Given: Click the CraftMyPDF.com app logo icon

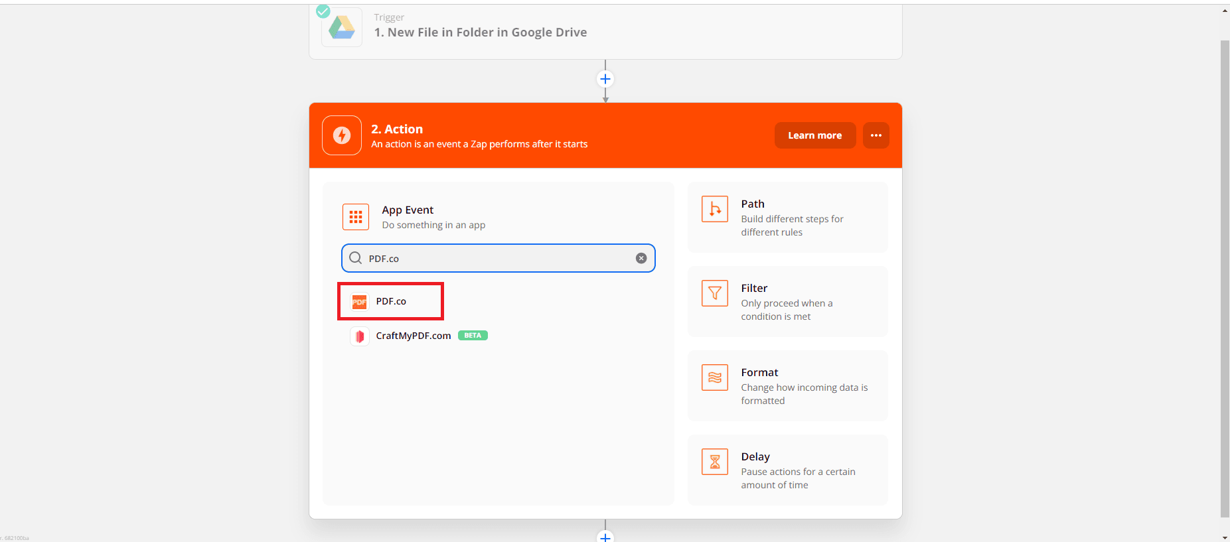Looking at the screenshot, I should (x=359, y=336).
